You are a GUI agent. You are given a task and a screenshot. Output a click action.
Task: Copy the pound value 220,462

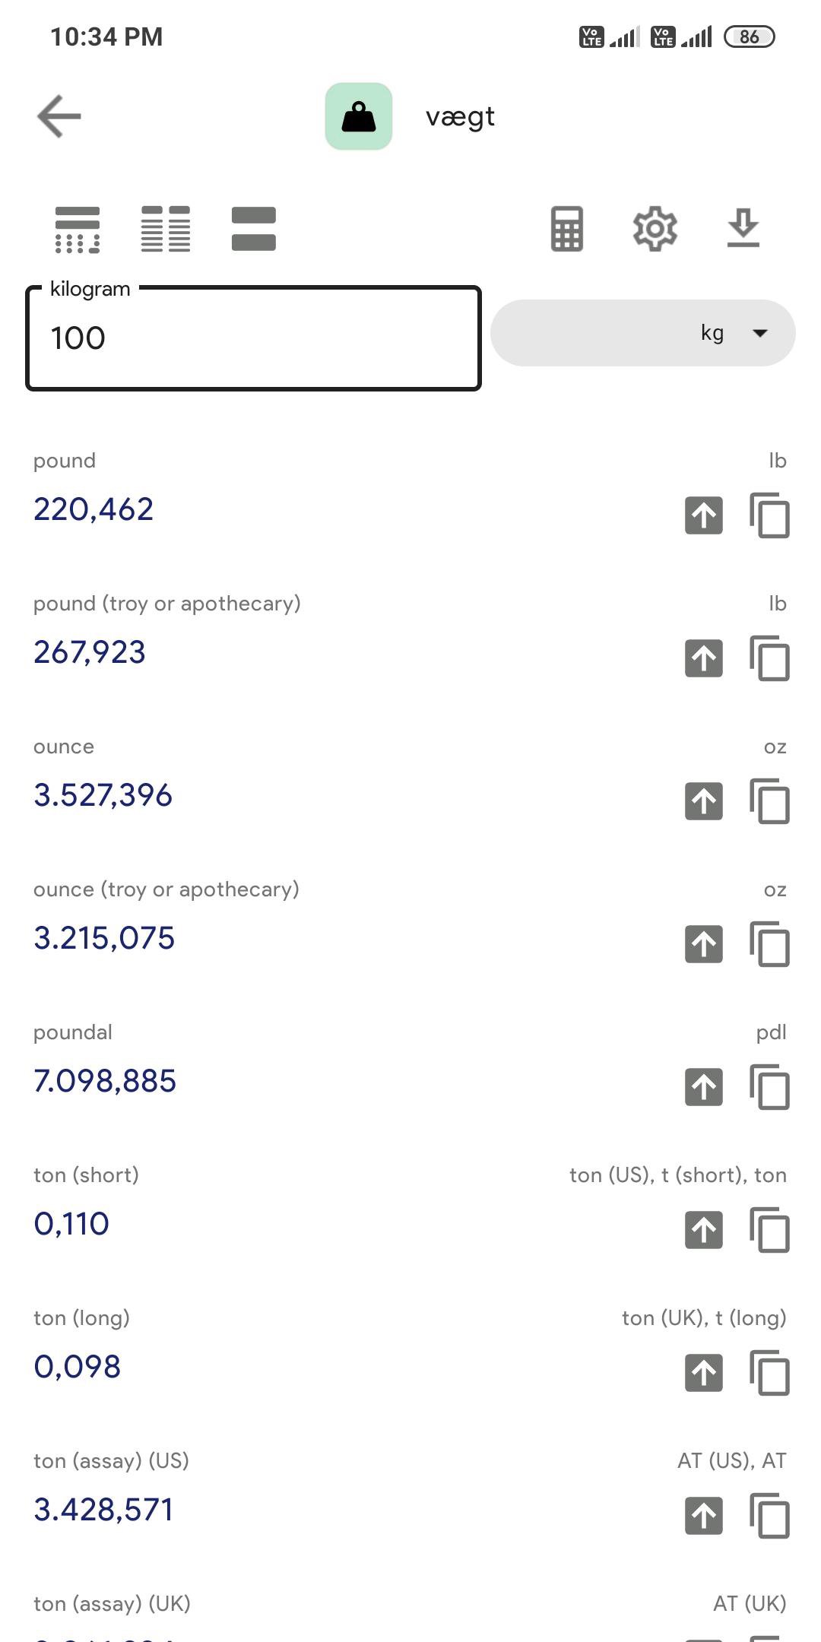point(770,515)
